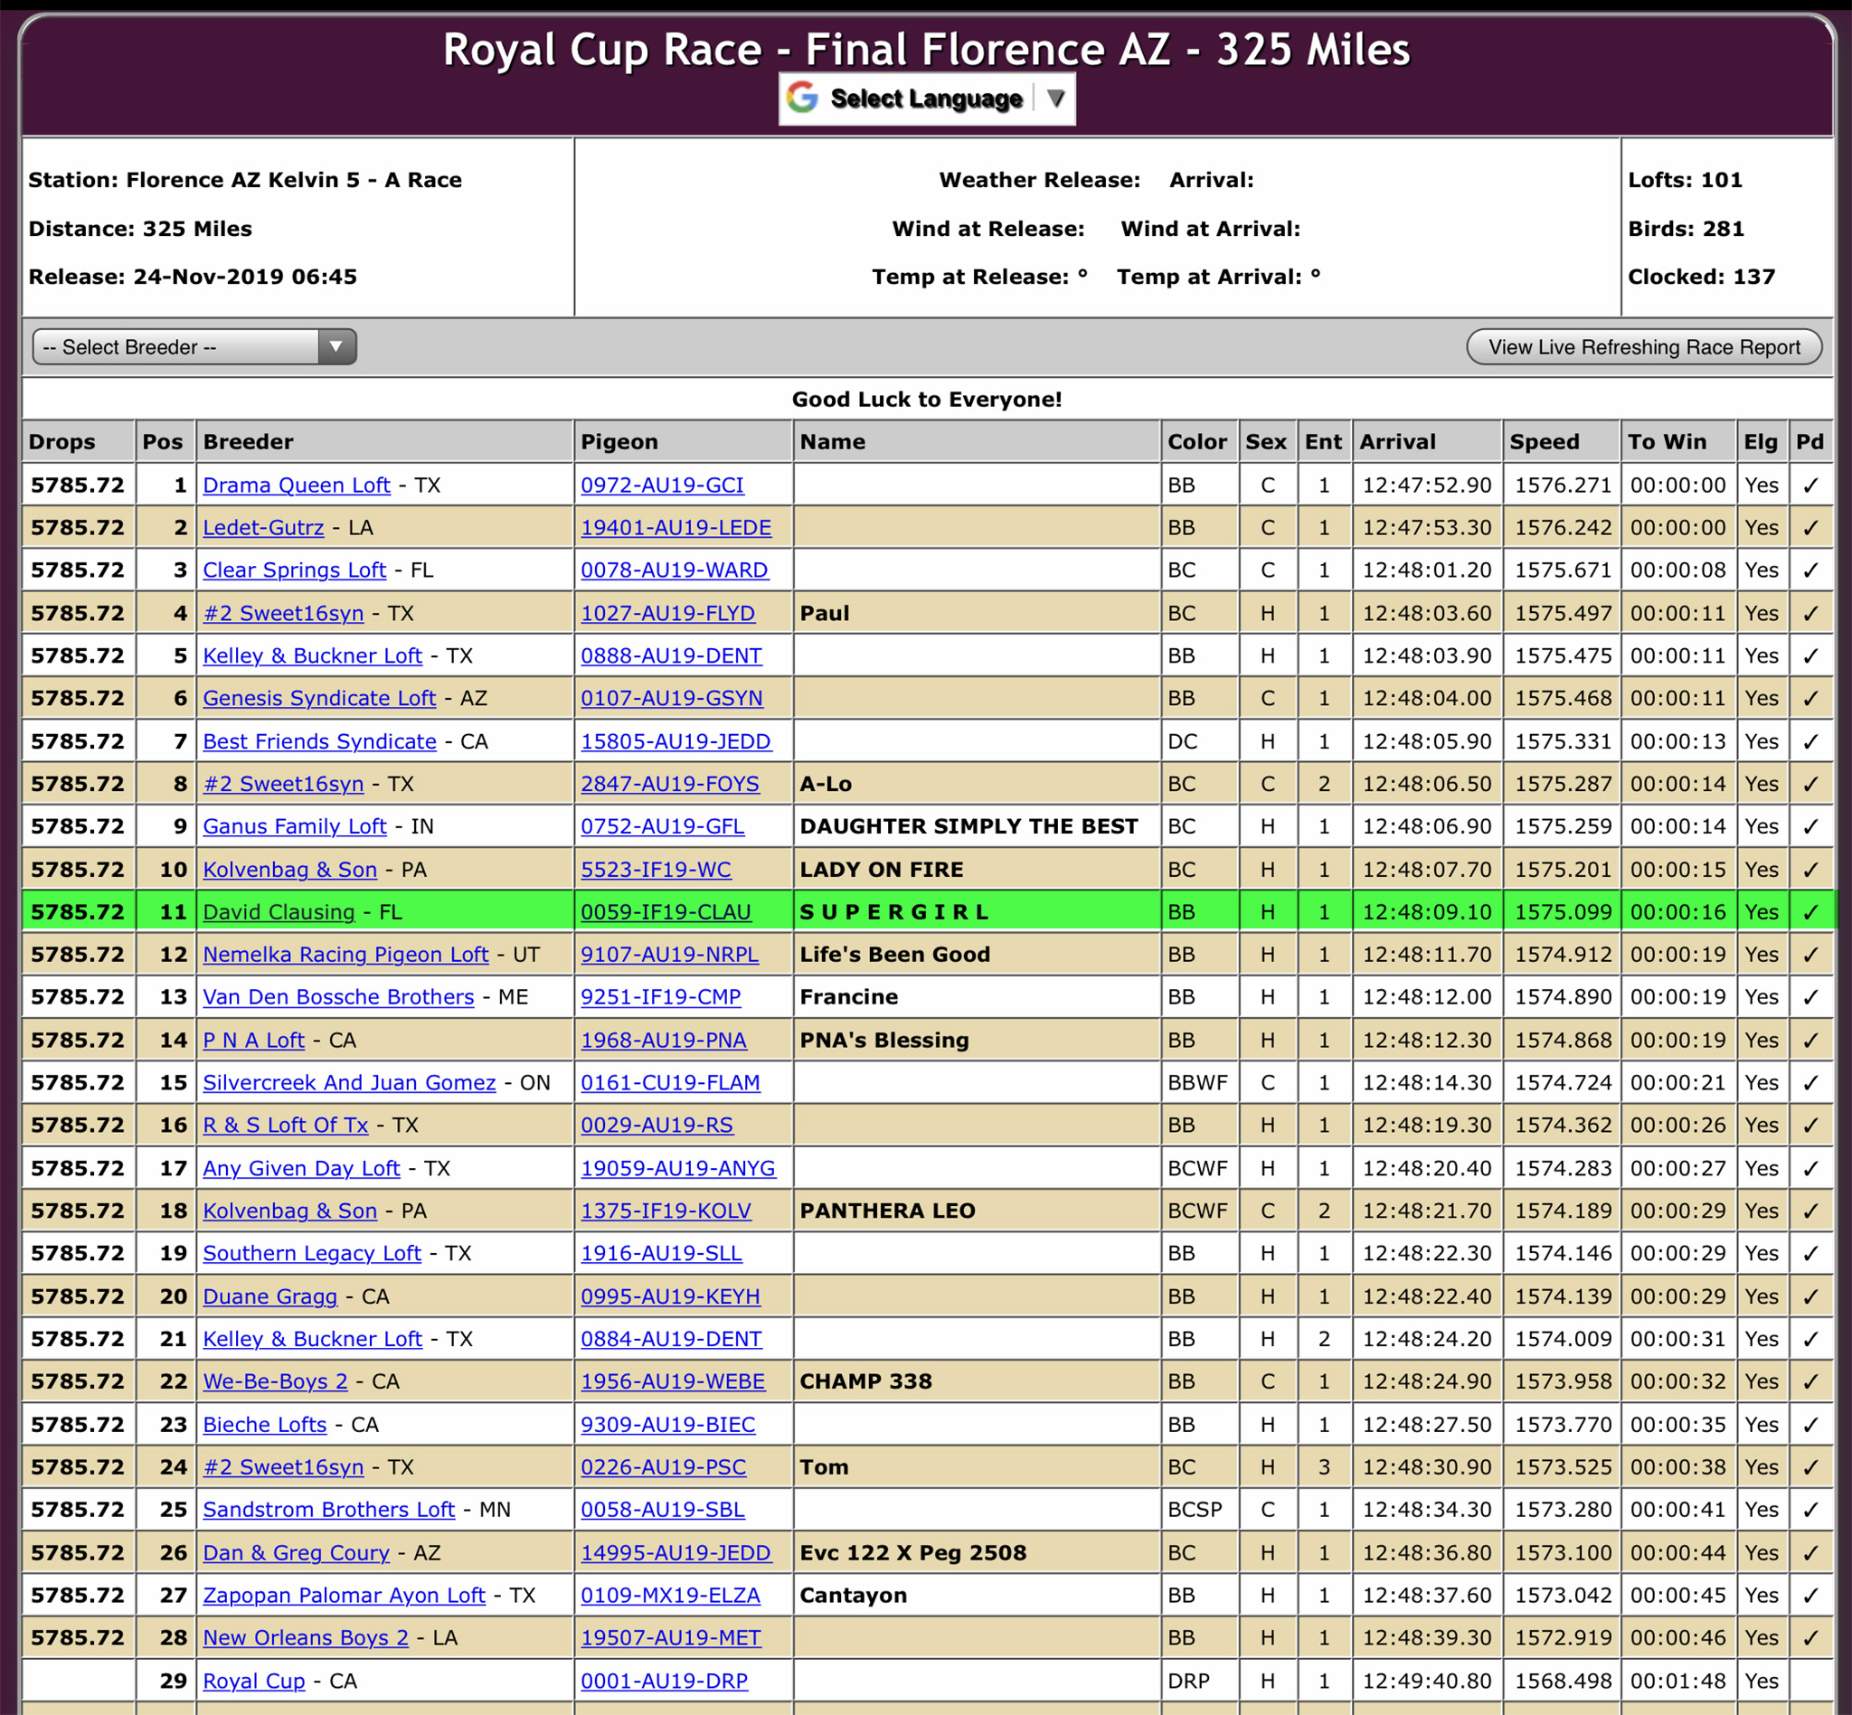This screenshot has width=1852, height=1715.
Task: Click paid checkmark for New Orleans Boys 2
Action: pos(1809,1638)
